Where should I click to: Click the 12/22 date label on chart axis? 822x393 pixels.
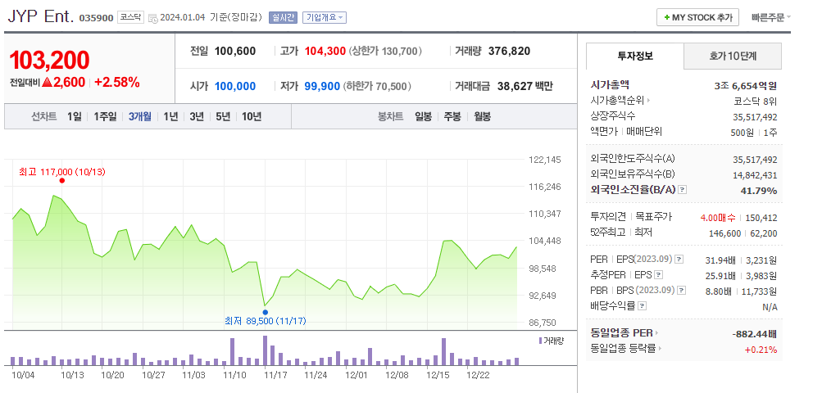click(x=476, y=375)
